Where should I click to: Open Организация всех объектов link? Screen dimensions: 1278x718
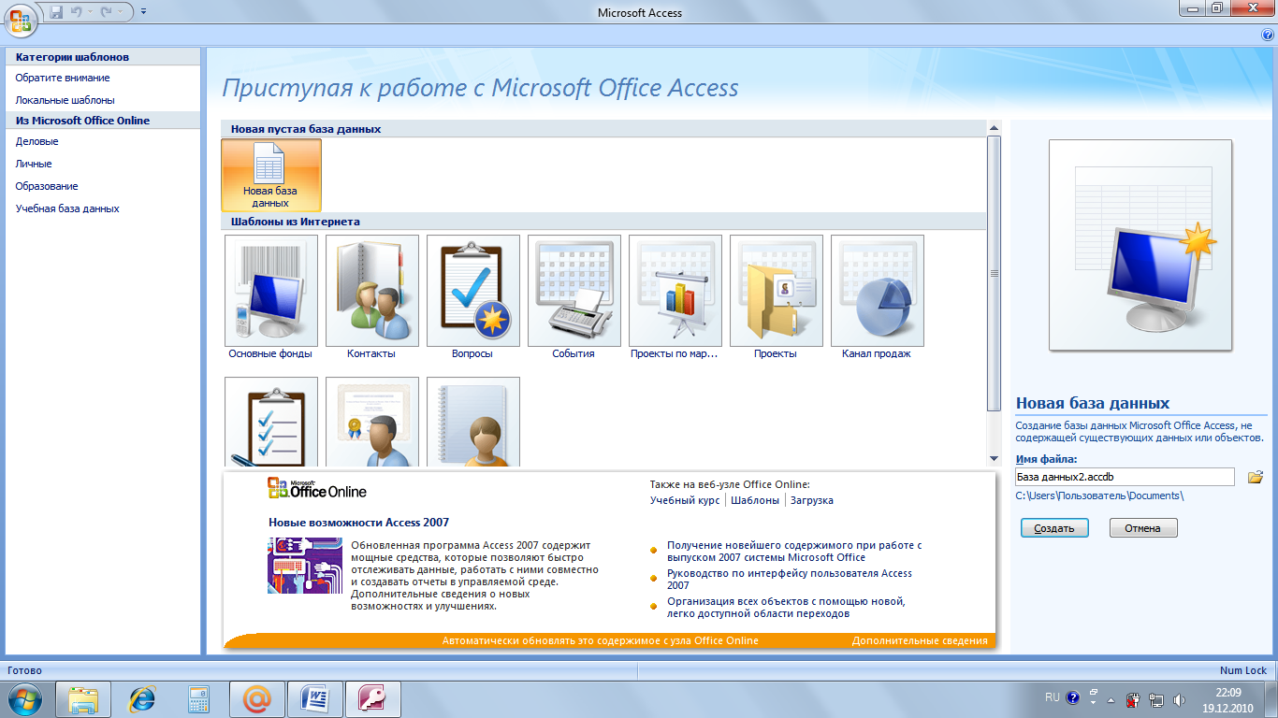[786, 608]
